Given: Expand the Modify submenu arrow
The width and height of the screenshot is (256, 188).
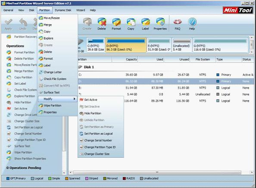Looking at the screenshot, I should 74,99.
